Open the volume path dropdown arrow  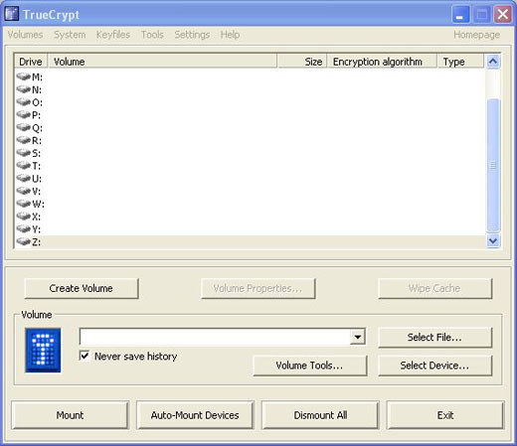pos(358,337)
